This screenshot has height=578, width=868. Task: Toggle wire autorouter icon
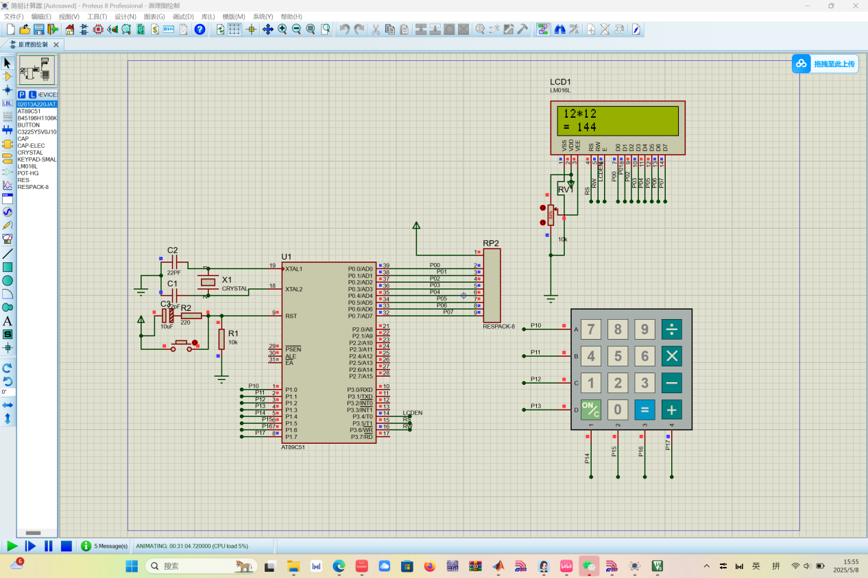[543, 29]
